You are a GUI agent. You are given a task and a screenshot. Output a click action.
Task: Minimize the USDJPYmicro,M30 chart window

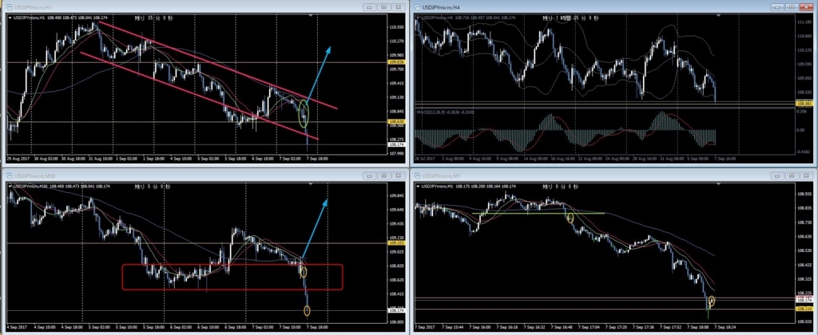click(369, 175)
